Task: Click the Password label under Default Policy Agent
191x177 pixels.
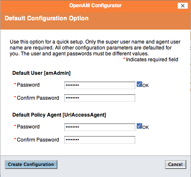Action: coord(28,127)
